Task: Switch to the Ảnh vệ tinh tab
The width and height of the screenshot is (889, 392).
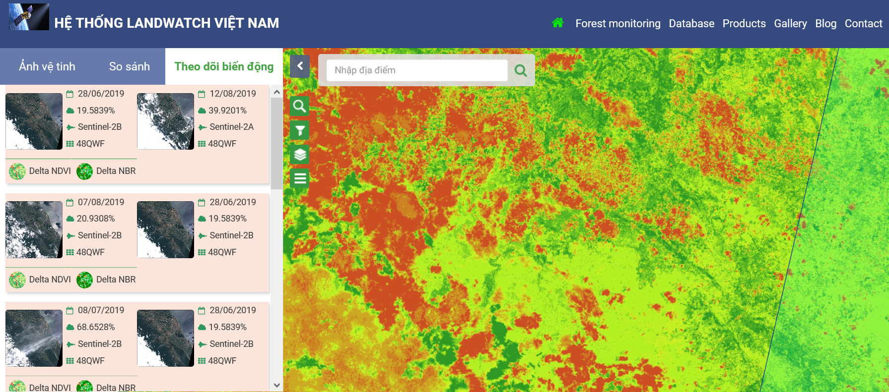Action: pyautogui.click(x=47, y=66)
